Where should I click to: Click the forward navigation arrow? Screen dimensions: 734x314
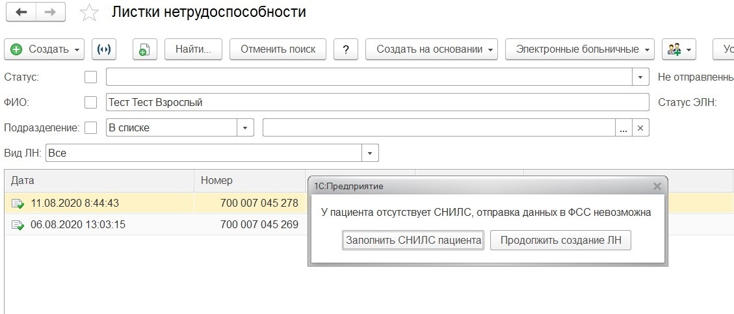point(50,13)
